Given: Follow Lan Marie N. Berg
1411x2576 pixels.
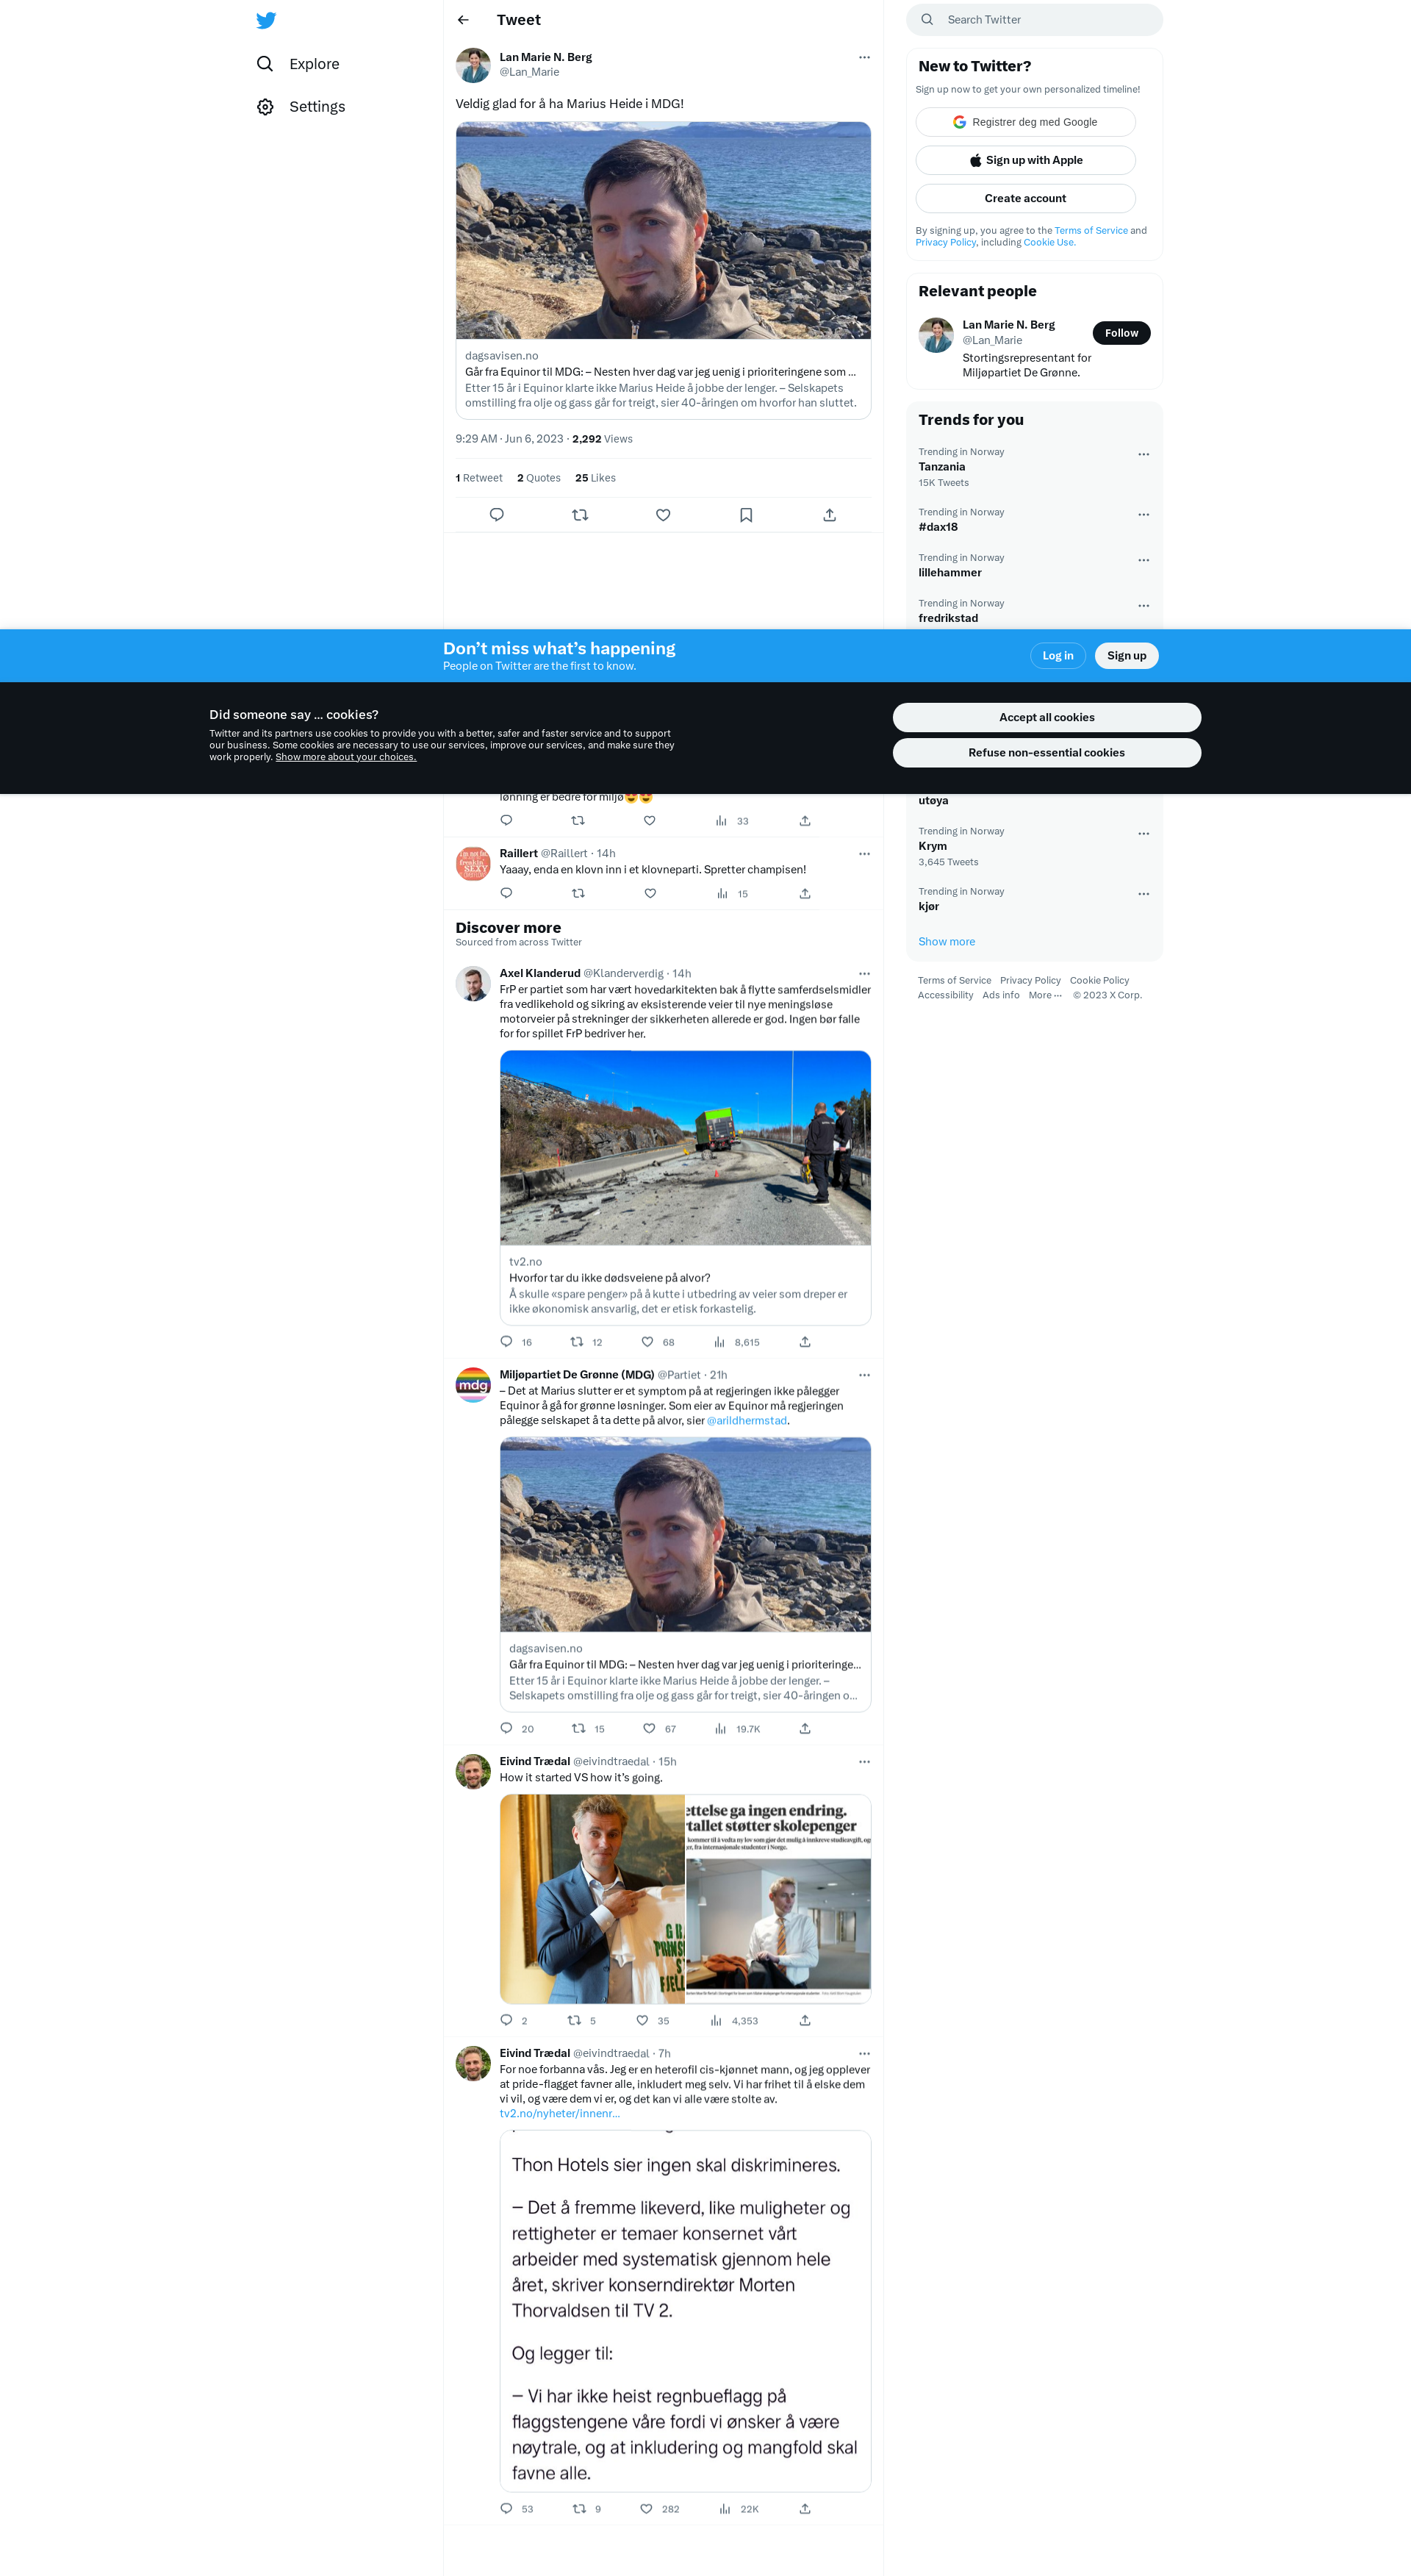Looking at the screenshot, I should [1120, 333].
